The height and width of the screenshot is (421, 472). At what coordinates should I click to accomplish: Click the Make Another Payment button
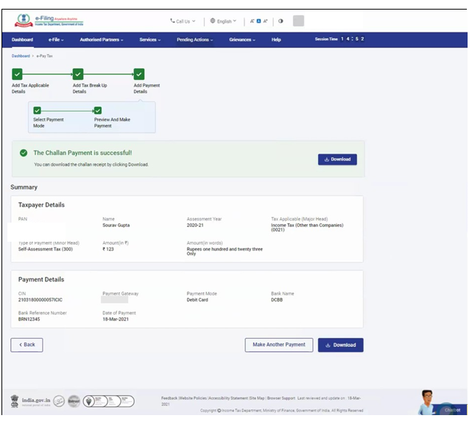click(x=278, y=345)
